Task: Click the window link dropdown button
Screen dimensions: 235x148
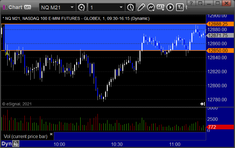Action: pyautogui.click(x=200, y=3)
